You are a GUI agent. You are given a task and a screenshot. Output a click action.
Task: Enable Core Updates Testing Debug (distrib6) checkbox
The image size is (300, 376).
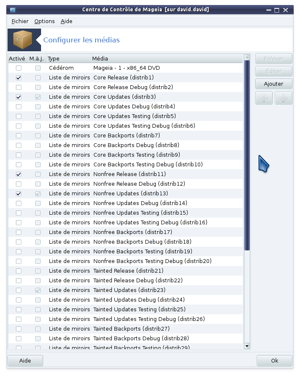click(x=19, y=126)
